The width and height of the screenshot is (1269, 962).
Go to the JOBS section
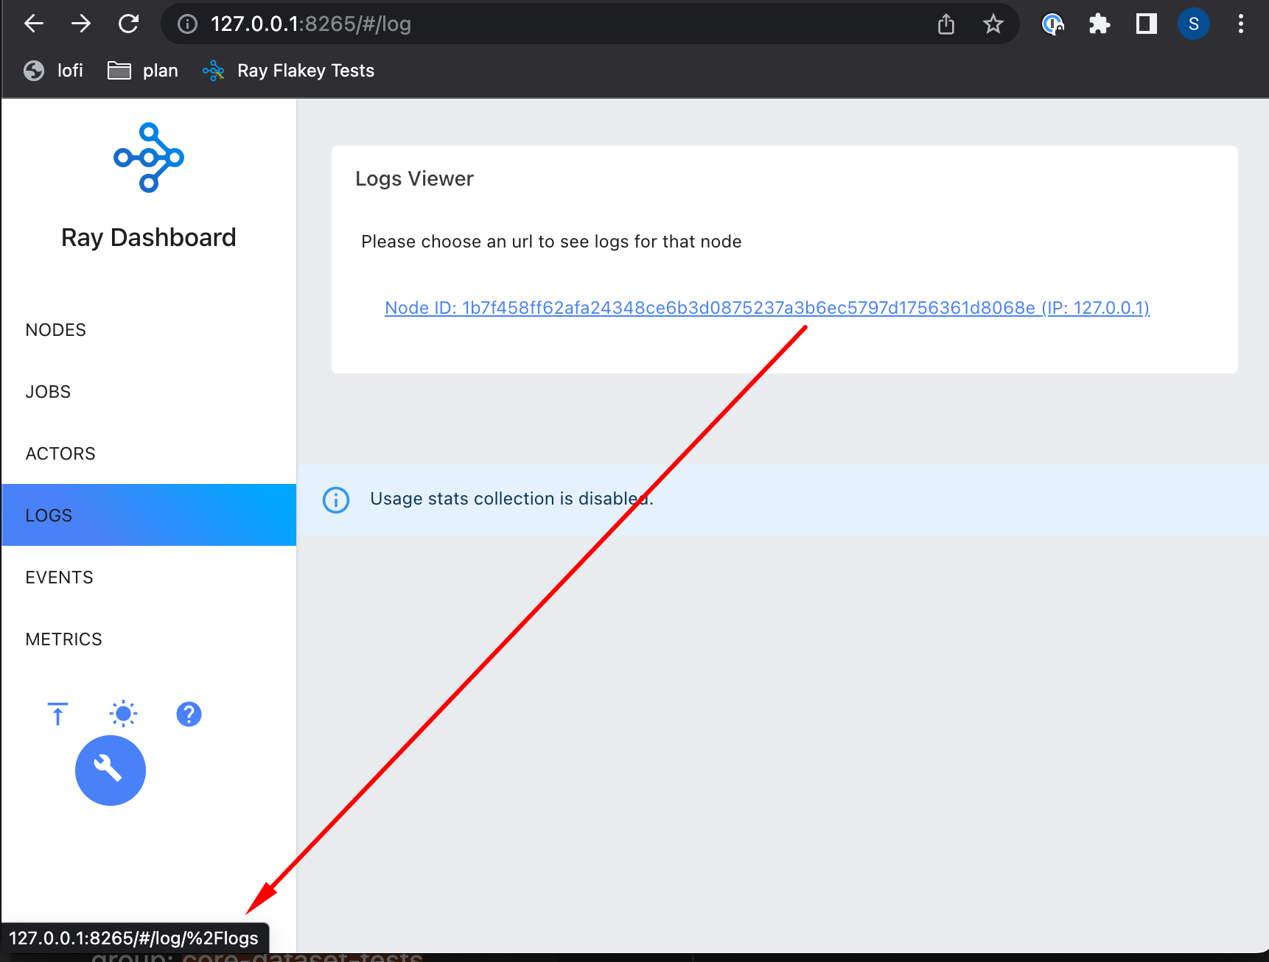pos(149,392)
